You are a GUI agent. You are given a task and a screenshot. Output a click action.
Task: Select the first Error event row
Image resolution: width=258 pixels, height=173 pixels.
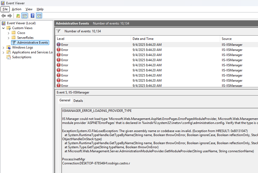click(x=156, y=45)
